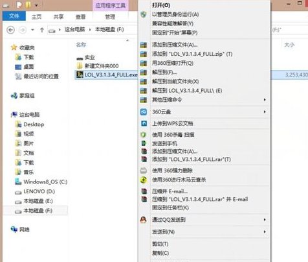Choose 使用360进行木马云查杀 entry
308x262 pixels.
204,180
